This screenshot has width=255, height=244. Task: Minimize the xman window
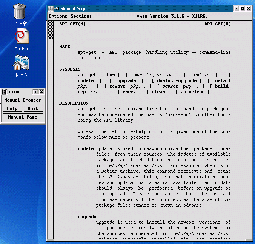coord(35,92)
